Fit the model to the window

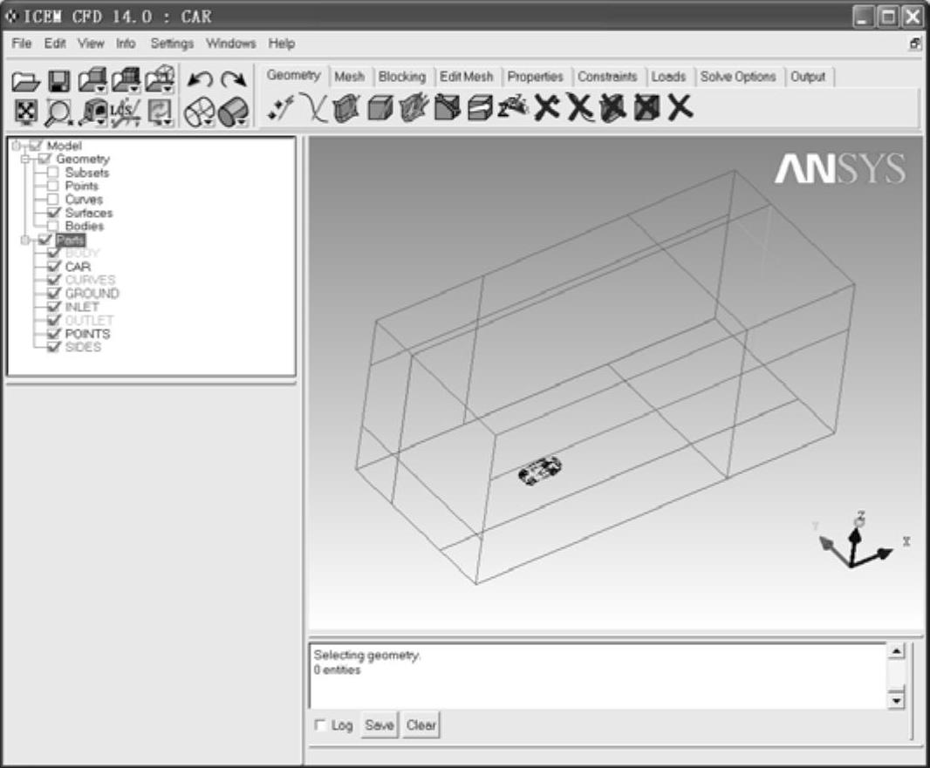(25, 112)
